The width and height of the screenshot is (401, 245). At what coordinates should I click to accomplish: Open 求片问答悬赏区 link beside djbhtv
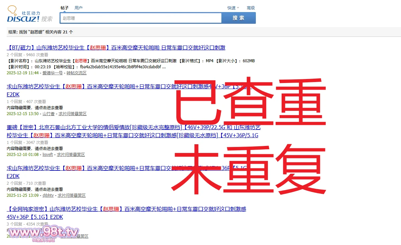pyautogui.click(x=72, y=195)
